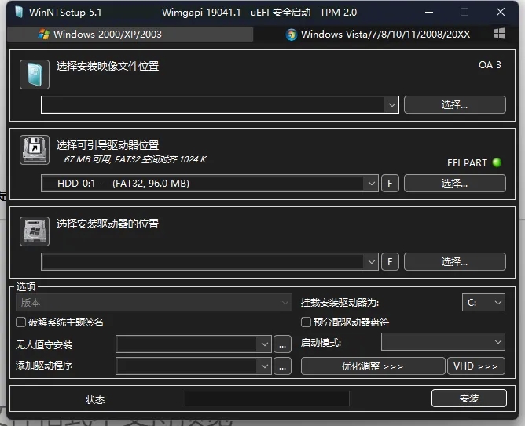Viewport: 525px width, 426px height.
Task: Browse driver folder with ... button
Action: coord(283,366)
